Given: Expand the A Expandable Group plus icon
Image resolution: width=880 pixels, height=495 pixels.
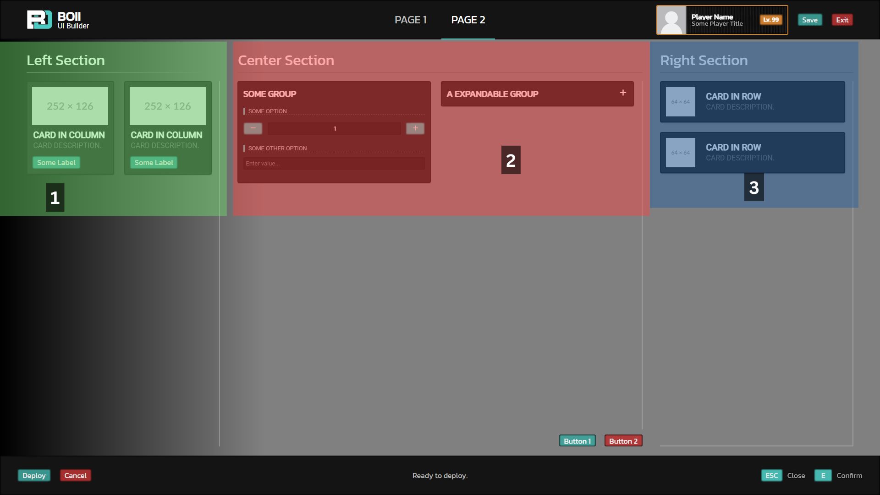Looking at the screenshot, I should pyautogui.click(x=623, y=93).
